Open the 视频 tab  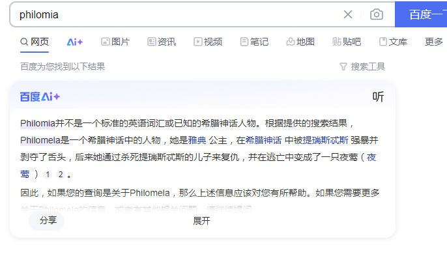208,42
